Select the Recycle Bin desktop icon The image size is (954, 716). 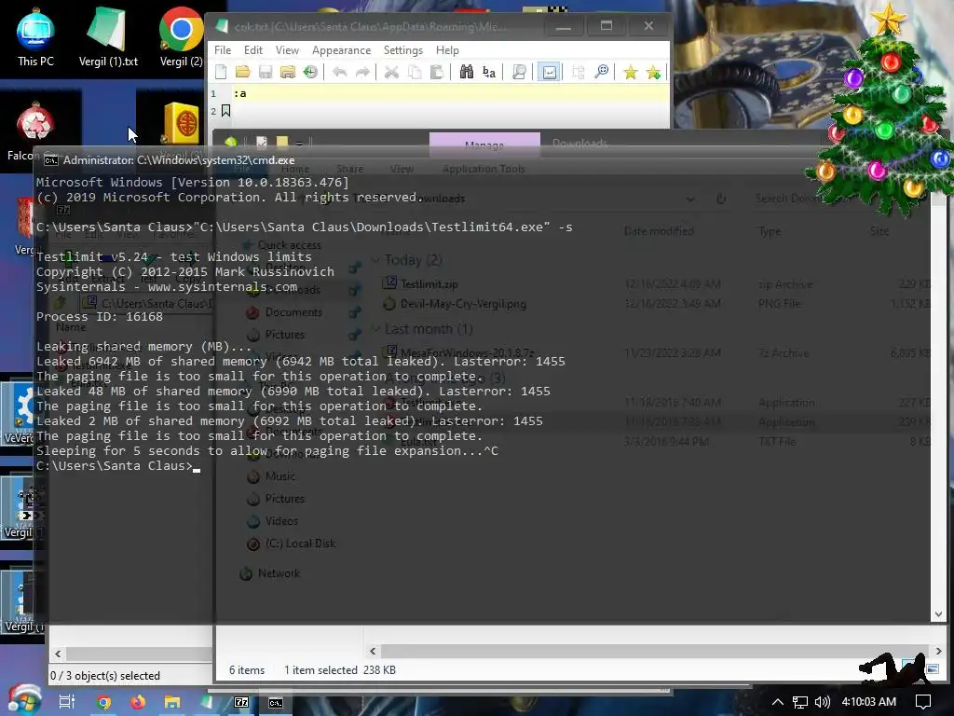tap(34, 131)
